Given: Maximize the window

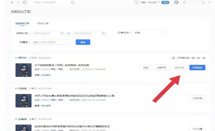Looking at the screenshot, I should click(x=203, y=2).
